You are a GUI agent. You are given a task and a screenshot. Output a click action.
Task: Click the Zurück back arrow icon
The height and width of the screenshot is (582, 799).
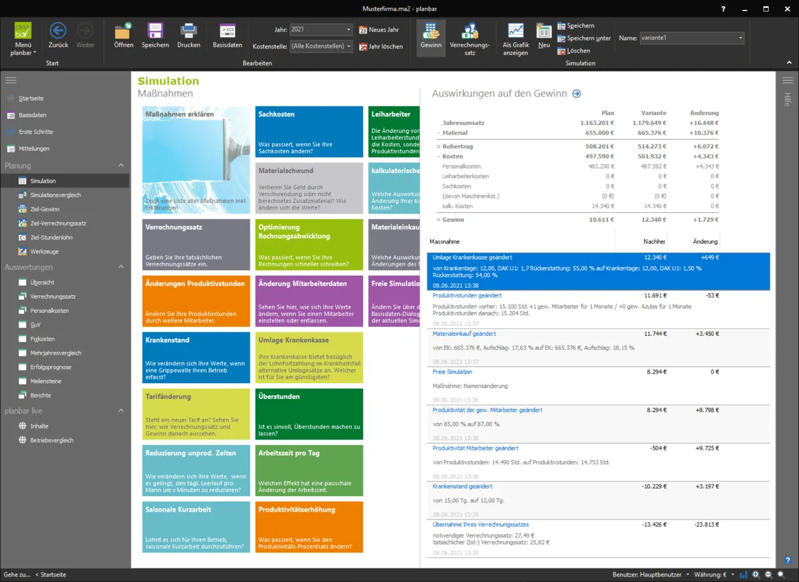[58, 31]
